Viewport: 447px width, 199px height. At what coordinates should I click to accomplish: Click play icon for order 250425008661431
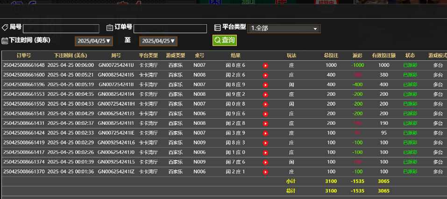265,123
